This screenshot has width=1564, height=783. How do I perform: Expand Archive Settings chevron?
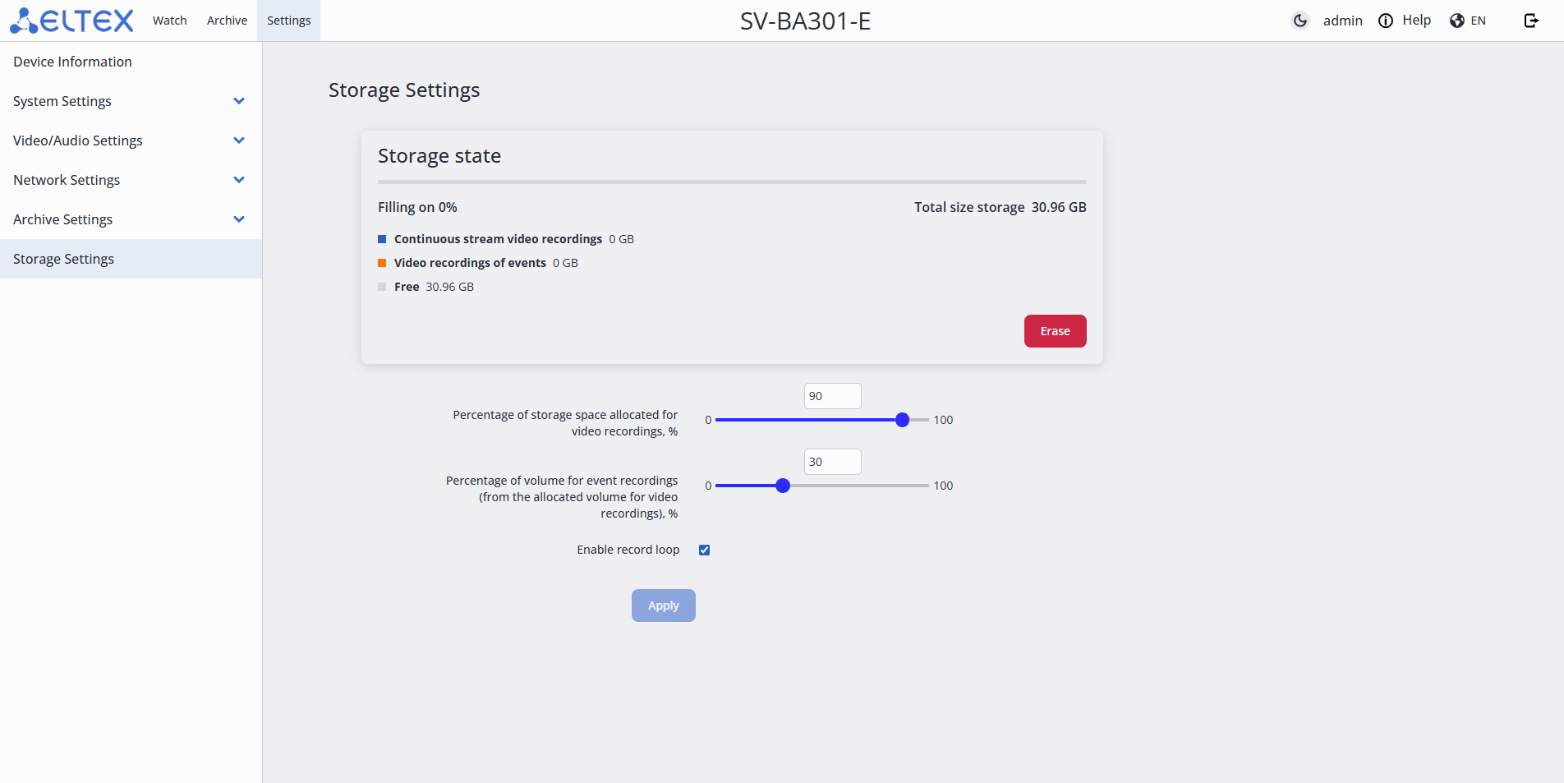point(239,219)
